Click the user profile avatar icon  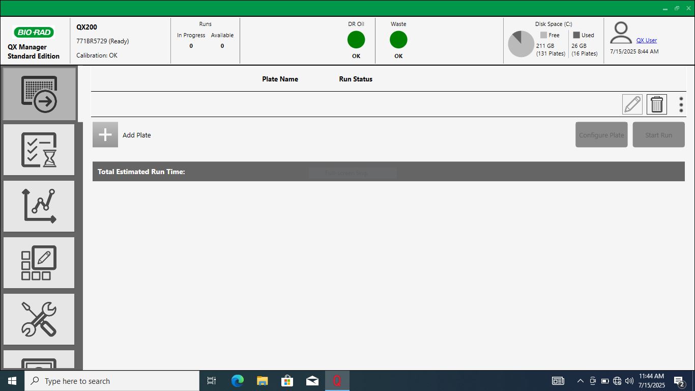(x=621, y=33)
